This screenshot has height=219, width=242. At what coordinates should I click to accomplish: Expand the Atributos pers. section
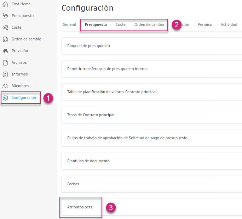pos(152,207)
